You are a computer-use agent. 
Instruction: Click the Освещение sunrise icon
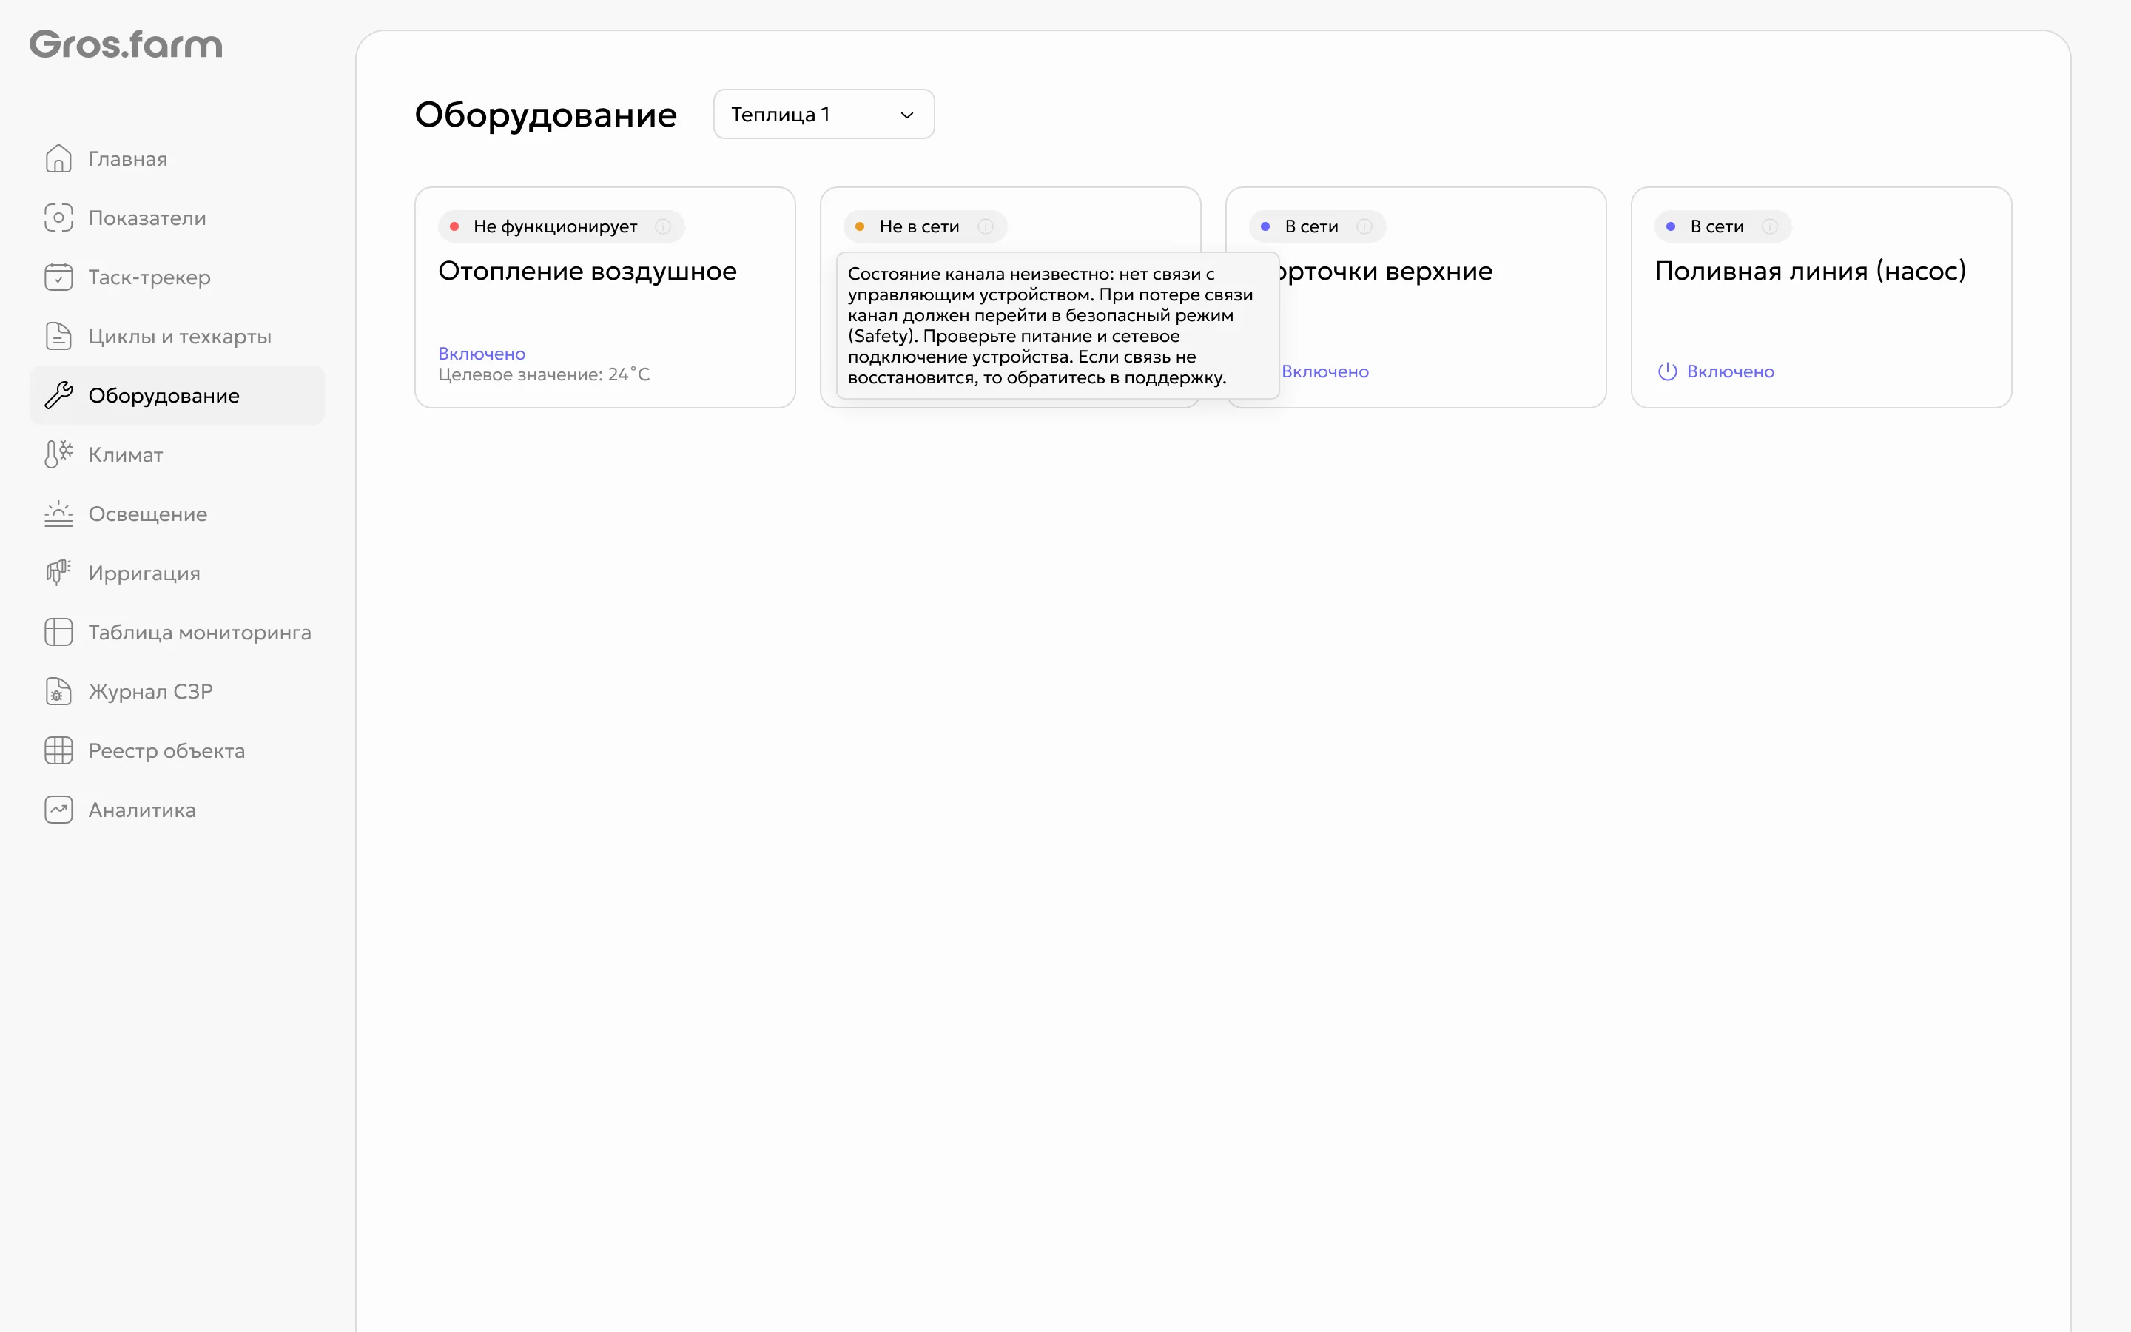pyautogui.click(x=58, y=514)
